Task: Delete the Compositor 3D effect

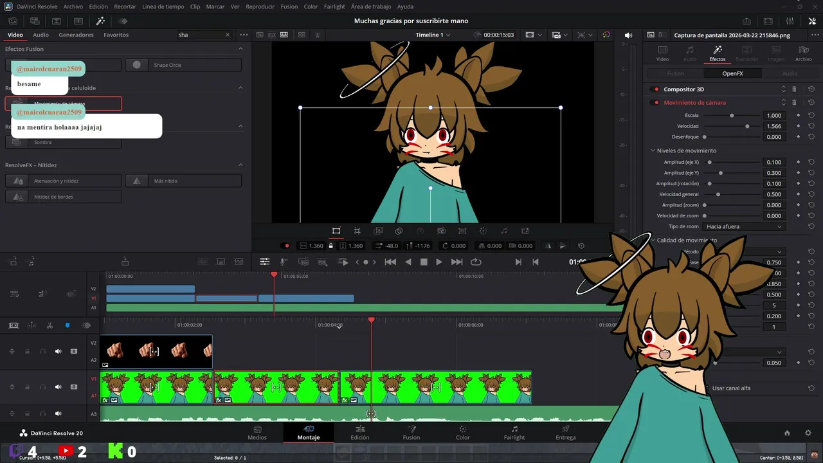Action: tap(794, 89)
